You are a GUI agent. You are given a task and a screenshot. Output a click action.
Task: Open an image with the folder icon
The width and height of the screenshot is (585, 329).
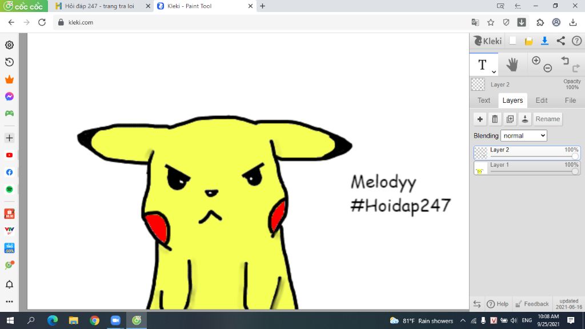click(x=528, y=41)
